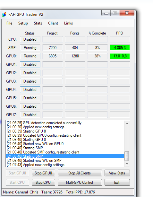Select log line 'GPU detection completed successfully'
This screenshot has height=197, width=153.
pyautogui.click(x=65, y=123)
